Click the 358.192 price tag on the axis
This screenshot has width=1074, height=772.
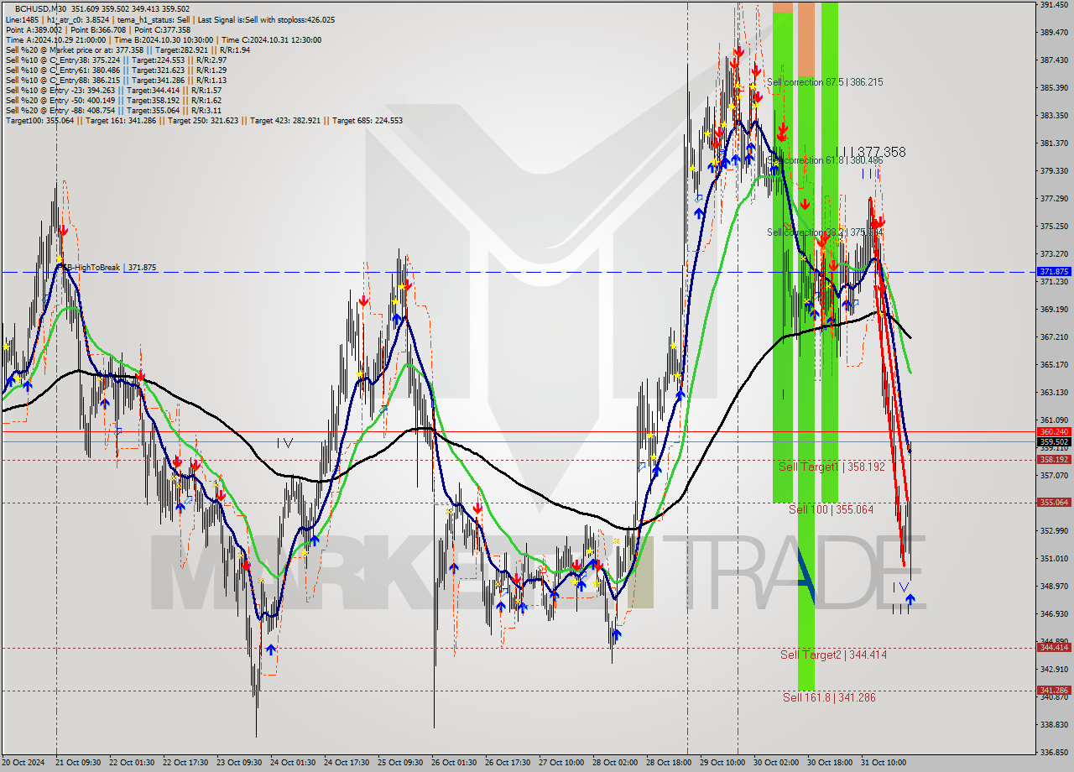point(1054,459)
